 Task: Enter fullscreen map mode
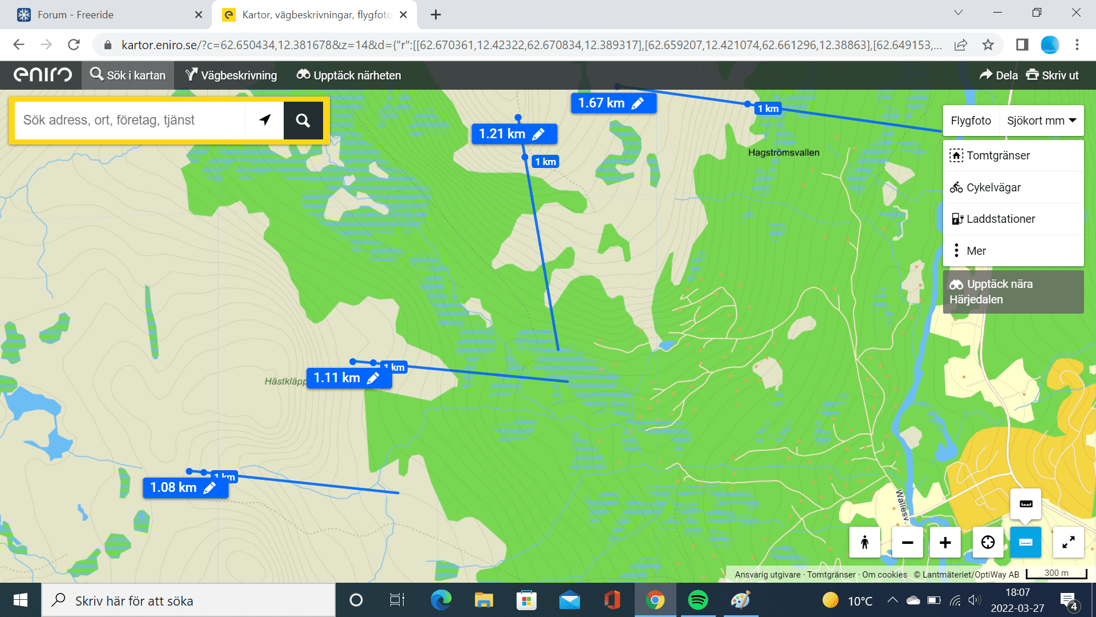tap(1068, 542)
